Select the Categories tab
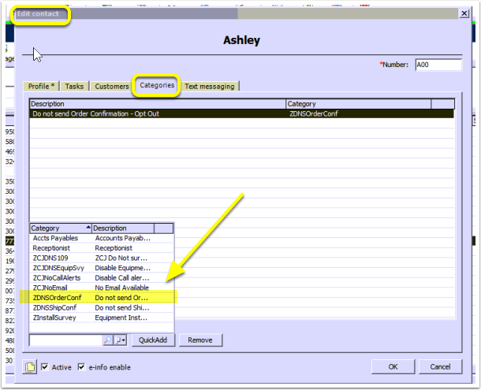Viewport: 481px width, 390px height. 157,85
